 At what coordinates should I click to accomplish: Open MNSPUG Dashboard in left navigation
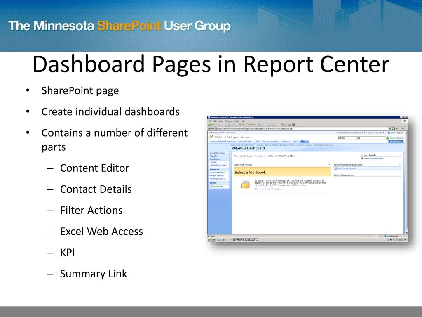coord(218,165)
